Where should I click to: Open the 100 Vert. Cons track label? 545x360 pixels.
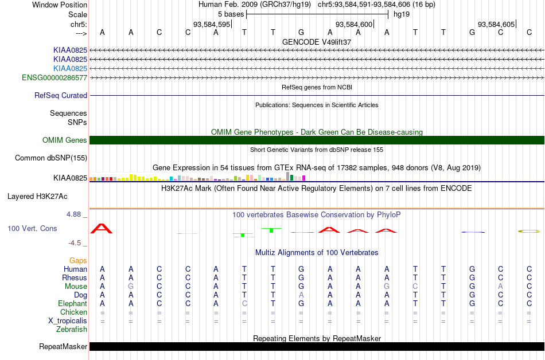click(32, 228)
